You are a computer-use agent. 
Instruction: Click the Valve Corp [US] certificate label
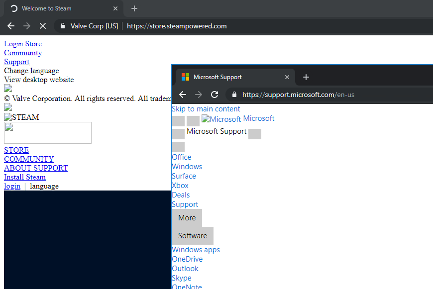94,26
